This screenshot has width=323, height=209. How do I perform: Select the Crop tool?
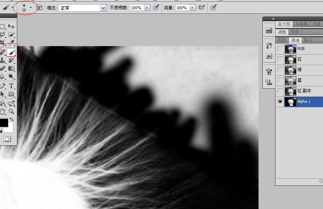click(2, 43)
